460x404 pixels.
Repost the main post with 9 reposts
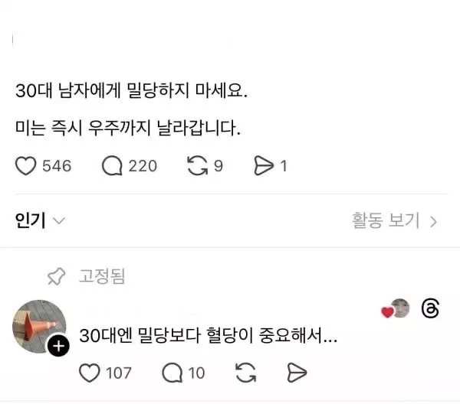pos(197,165)
